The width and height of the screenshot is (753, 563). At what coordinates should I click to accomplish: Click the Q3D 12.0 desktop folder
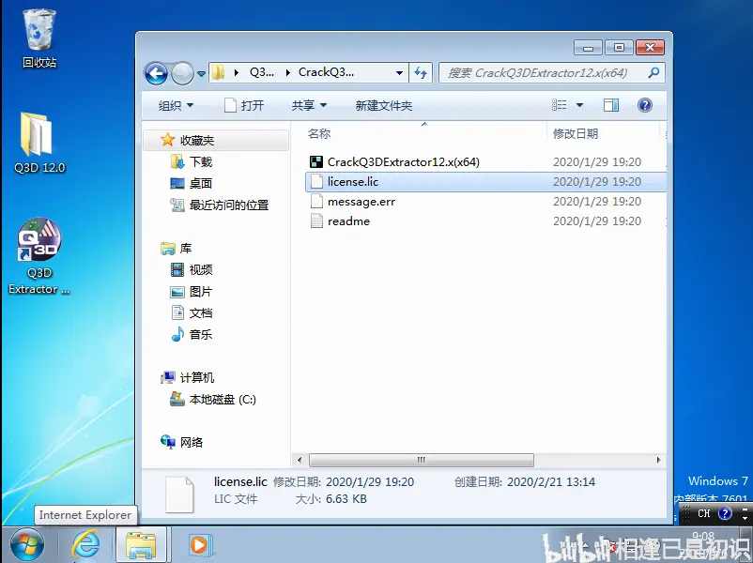click(38, 143)
